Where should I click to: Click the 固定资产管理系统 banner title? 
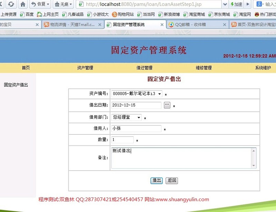tap(149, 50)
